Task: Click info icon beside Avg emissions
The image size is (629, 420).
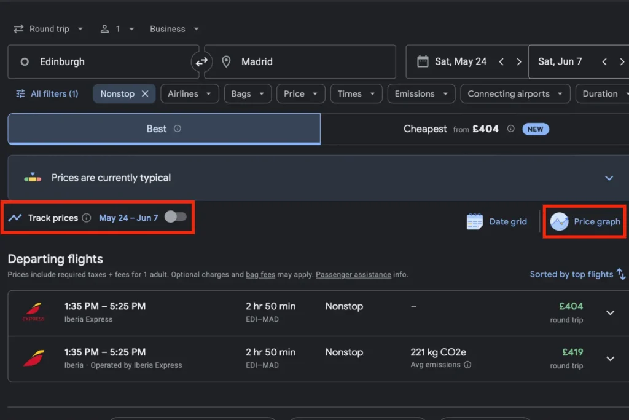Action: 467,365
